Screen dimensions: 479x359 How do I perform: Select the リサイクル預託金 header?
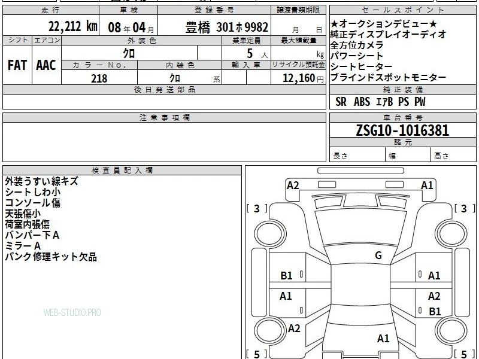pyautogui.click(x=298, y=65)
